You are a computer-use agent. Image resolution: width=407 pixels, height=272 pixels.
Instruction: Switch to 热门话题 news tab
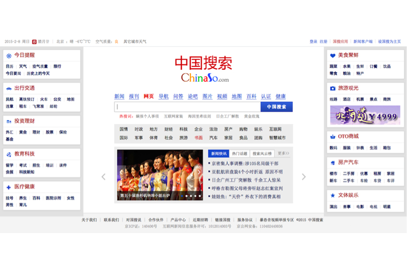click(x=239, y=154)
